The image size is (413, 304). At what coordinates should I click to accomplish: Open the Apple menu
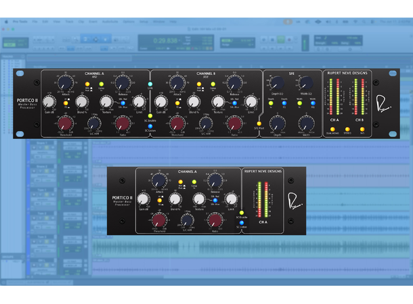(x=6, y=22)
